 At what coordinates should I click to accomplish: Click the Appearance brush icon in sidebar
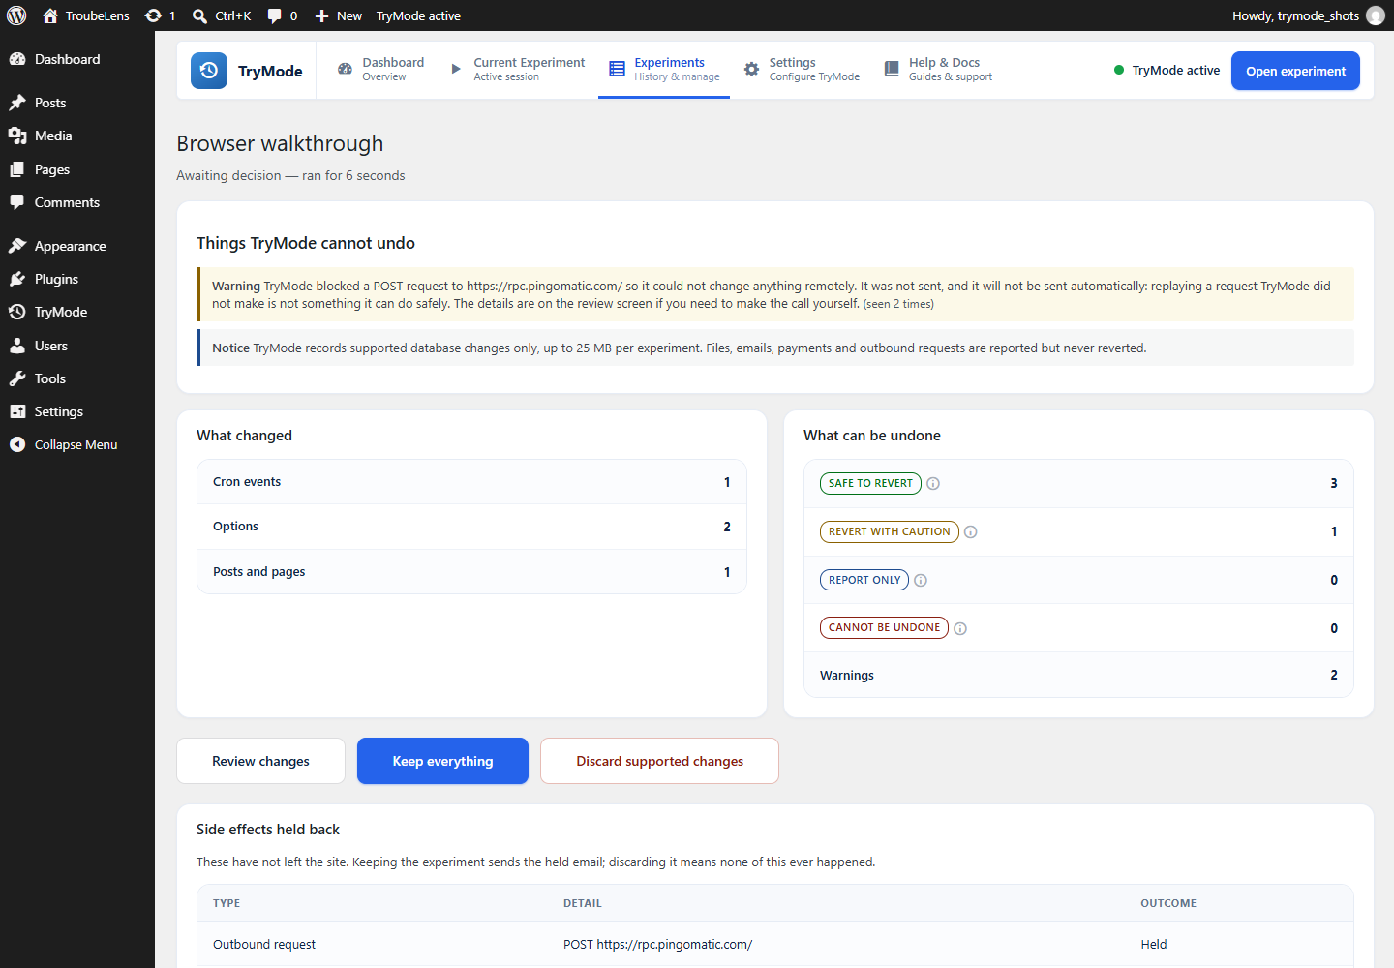coord(17,246)
